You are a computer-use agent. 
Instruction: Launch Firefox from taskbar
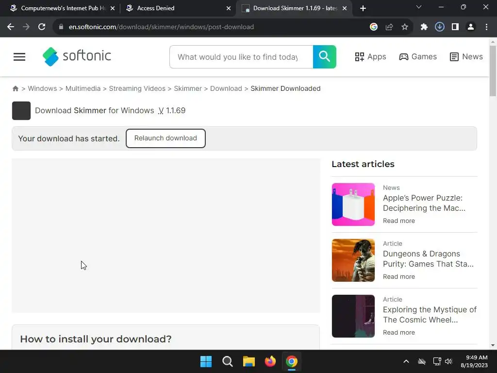pyautogui.click(x=270, y=361)
